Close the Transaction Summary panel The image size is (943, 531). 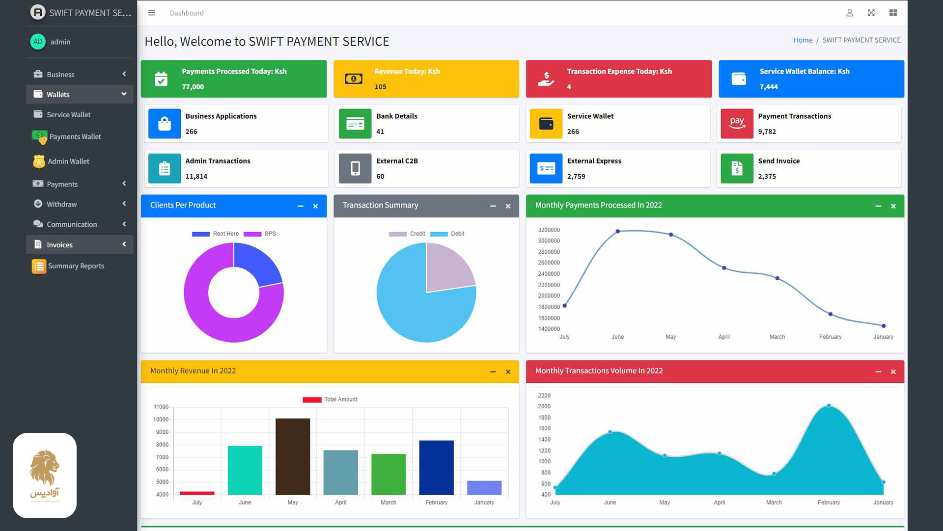point(508,206)
